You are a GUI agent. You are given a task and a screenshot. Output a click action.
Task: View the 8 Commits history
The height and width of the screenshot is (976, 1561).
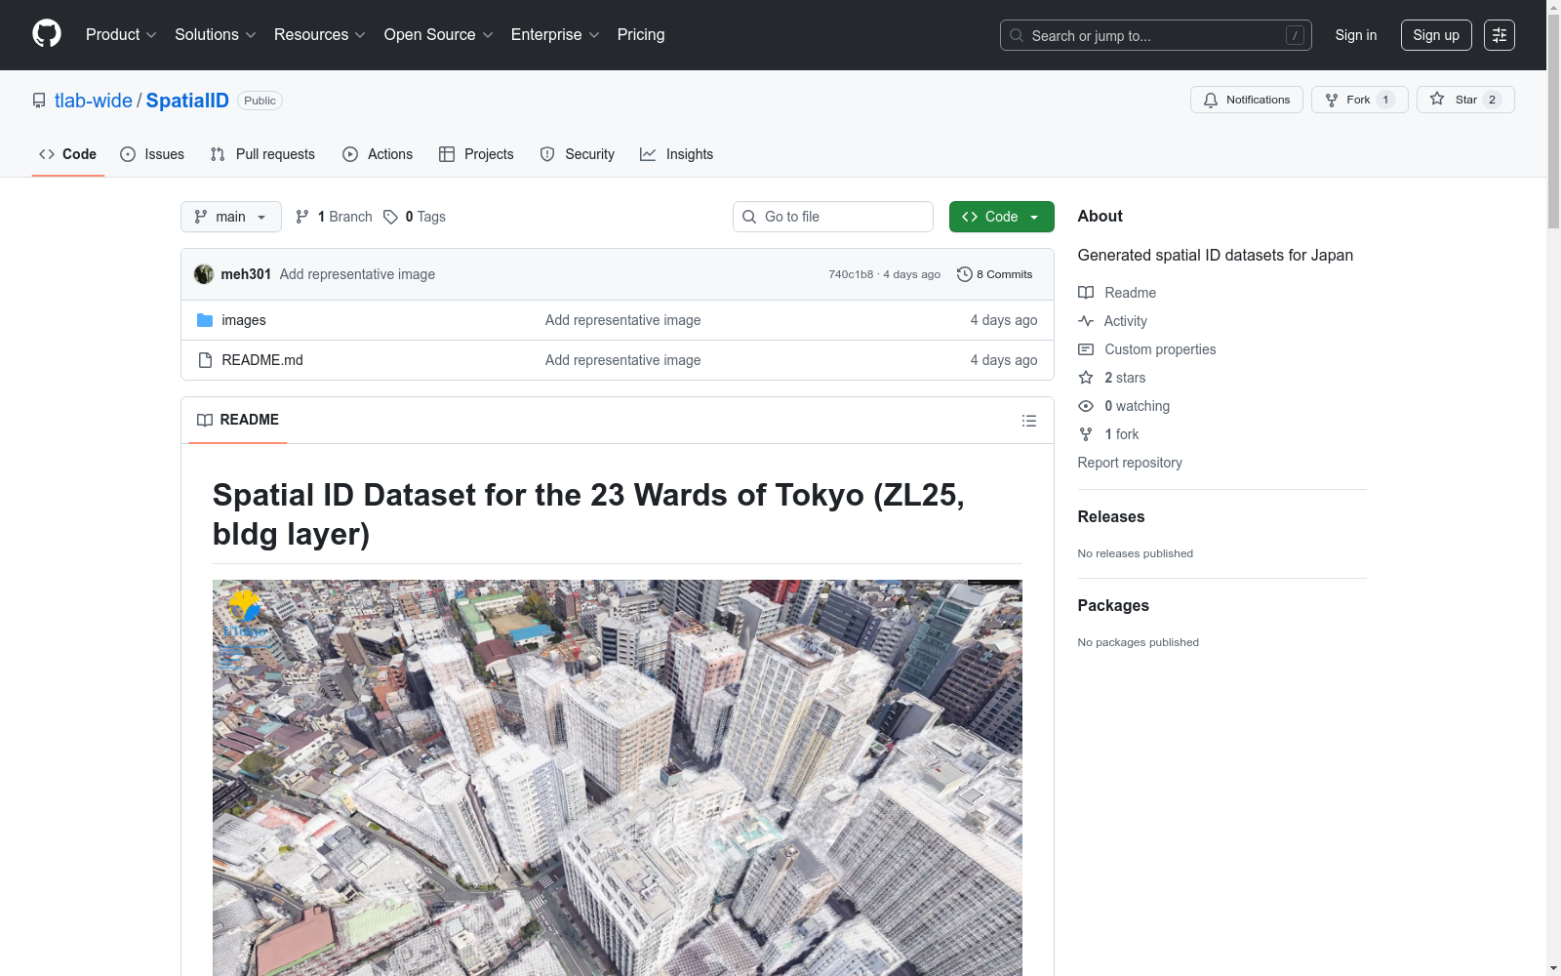995,274
